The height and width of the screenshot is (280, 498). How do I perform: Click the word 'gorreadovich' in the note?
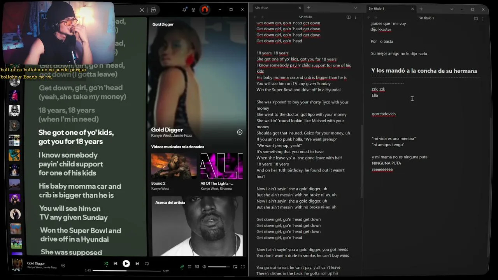(x=384, y=114)
